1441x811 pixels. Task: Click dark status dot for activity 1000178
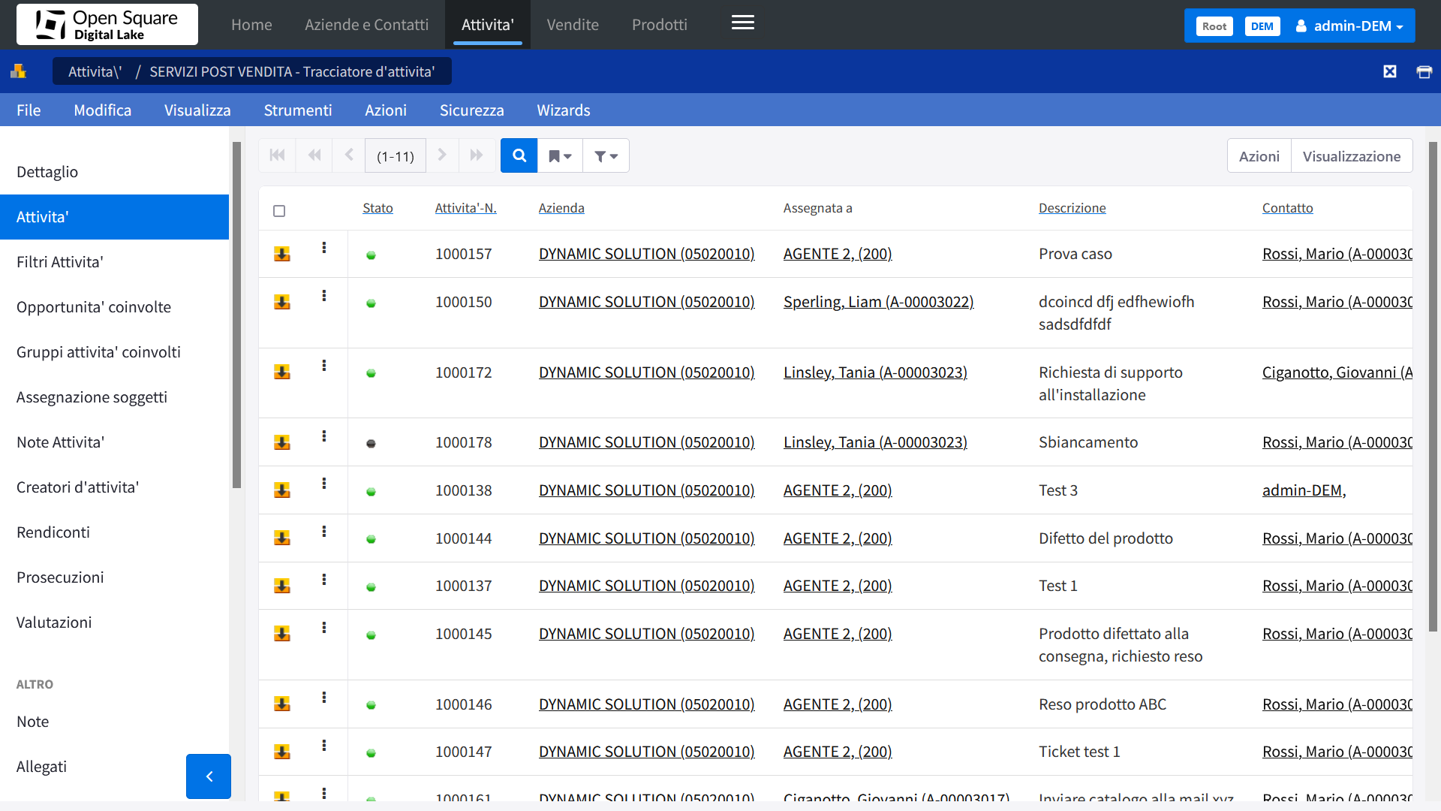[x=371, y=444]
